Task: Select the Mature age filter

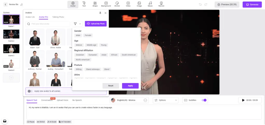Action: [79, 45]
